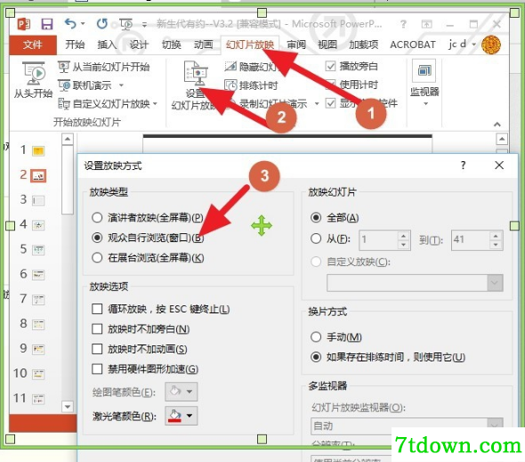The width and height of the screenshot is (525, 462).
Task: Click the 到 ending slide number field
Action: (471, 239)
